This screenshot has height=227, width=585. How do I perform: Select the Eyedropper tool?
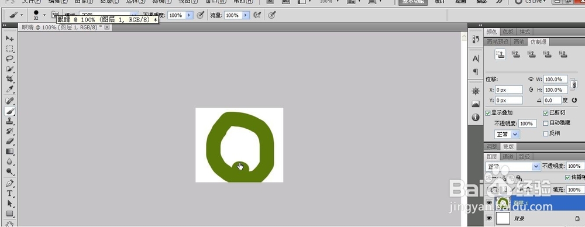click(x=10, y=90)
